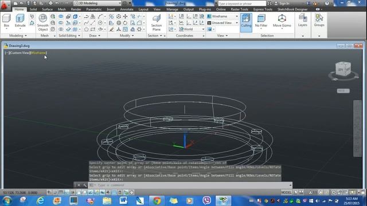The height and width of the screenshot is (206, 367).
Task: Click the command line customize wrench
Action: click(x=85, y=185)
